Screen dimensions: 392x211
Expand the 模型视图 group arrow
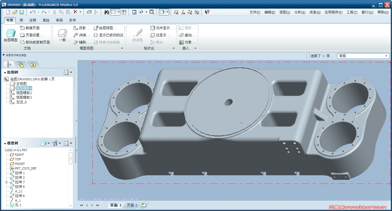(122, 48)
